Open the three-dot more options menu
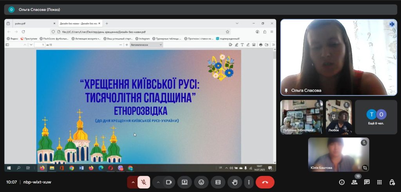 [249, 182]
